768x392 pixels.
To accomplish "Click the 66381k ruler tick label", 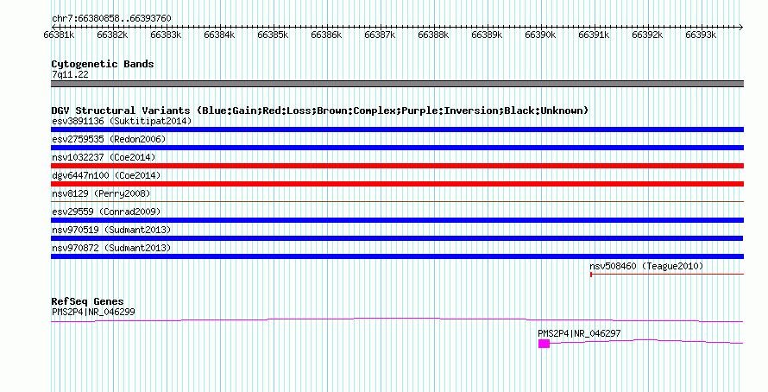I will point(59,35).
